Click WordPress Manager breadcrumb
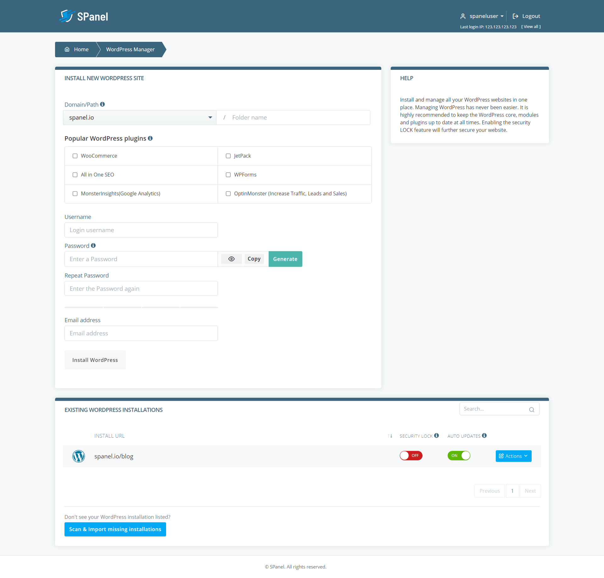The image size is (604, 578). (x=130, y=49)
